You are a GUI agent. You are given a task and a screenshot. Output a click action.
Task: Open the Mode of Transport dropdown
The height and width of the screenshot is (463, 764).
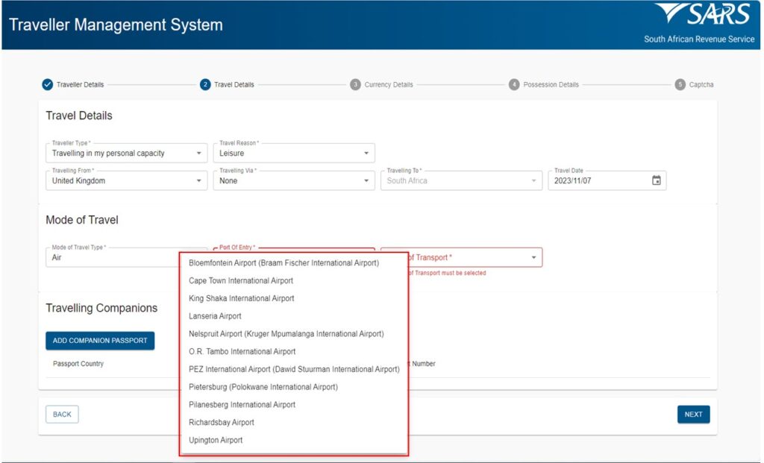click(x=534, y=256)
